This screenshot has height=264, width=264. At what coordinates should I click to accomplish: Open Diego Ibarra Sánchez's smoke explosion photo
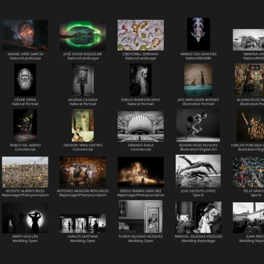(x=141, y=172)
